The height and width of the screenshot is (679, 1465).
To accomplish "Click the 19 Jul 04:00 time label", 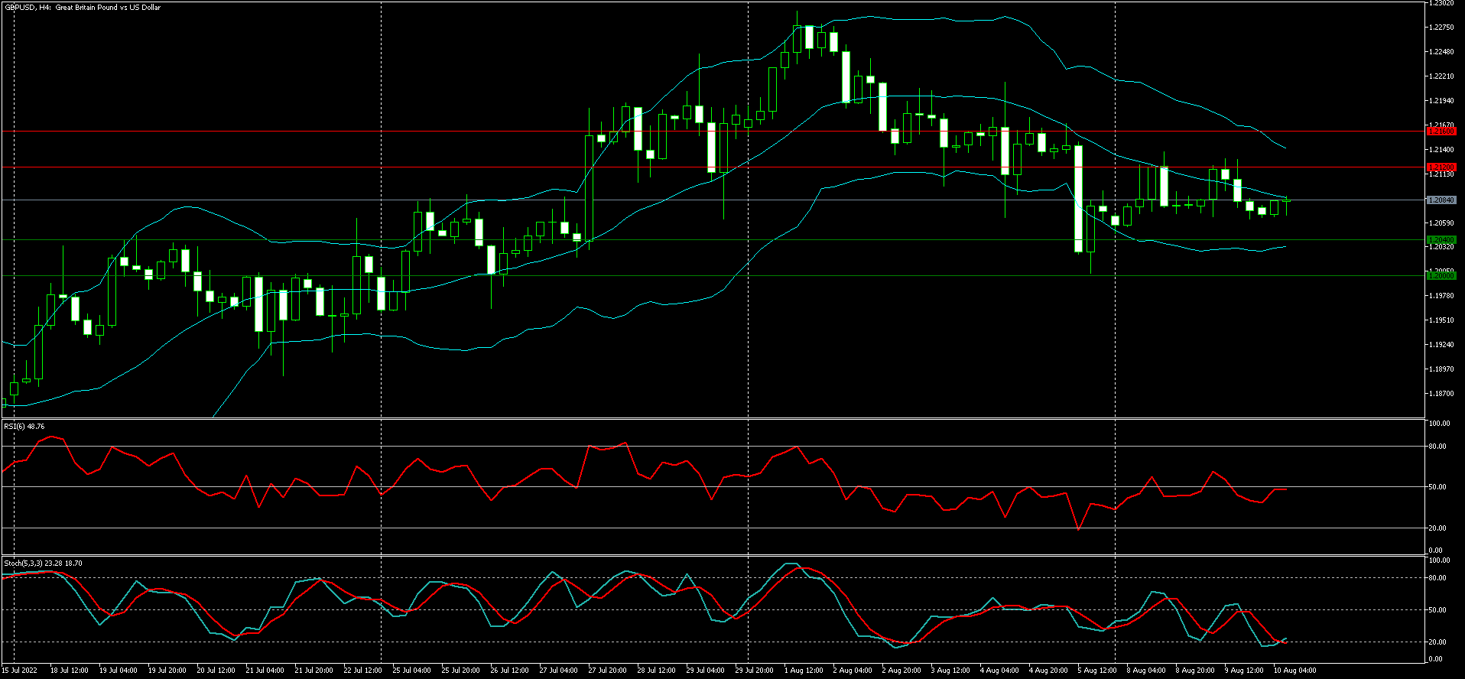I will point(118,671).
